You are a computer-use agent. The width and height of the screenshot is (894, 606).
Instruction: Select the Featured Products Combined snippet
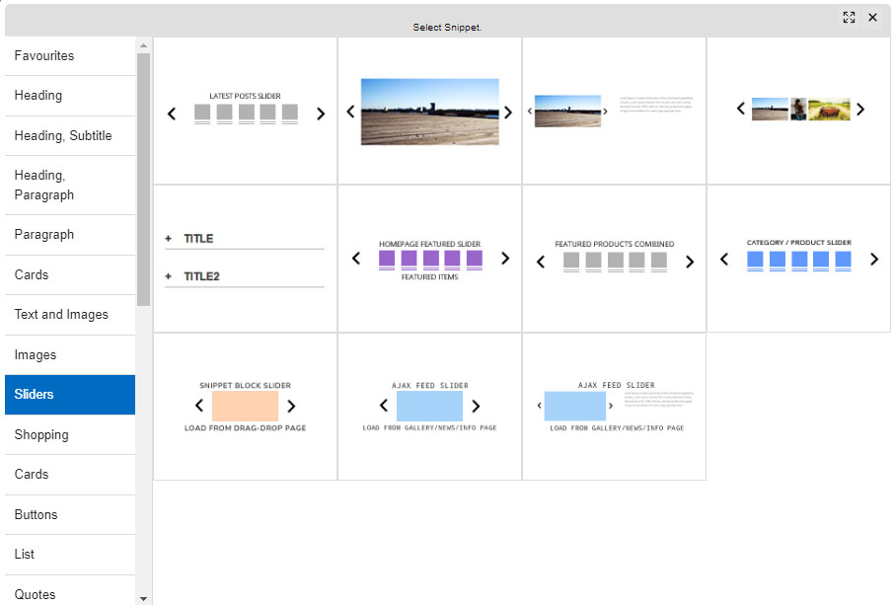coord(614,258)
